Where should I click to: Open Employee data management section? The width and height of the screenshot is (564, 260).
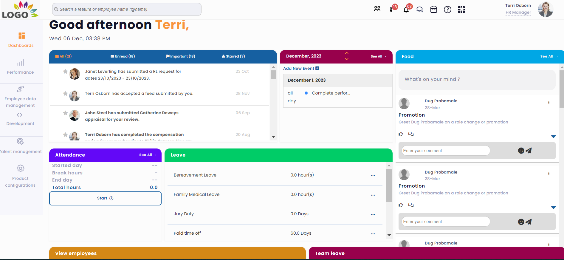20,97
